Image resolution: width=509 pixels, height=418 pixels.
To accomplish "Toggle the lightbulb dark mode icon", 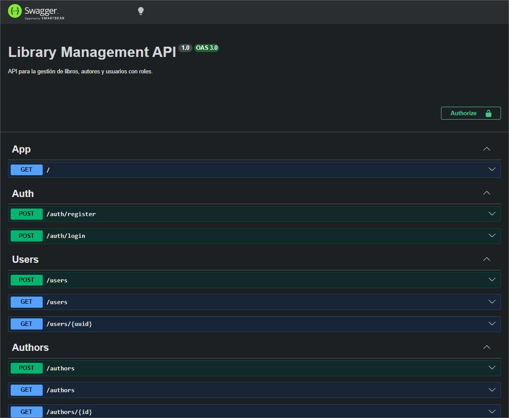I will click(x=140, y=11).
